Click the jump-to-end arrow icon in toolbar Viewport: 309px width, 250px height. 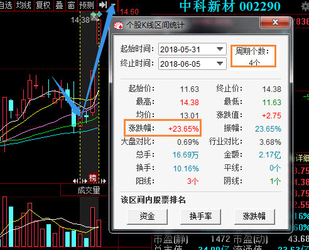coord(103,4)
